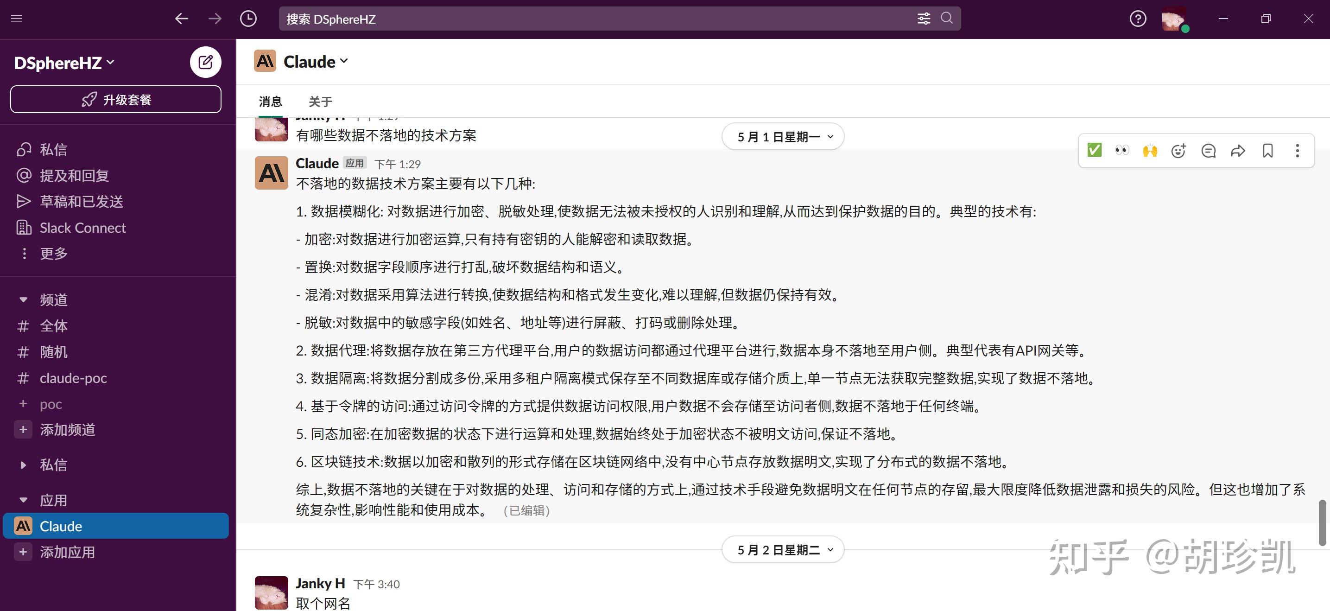The width and height of the screenshot is (1330, 611).
Task: Open the claude-poc channel
Action: [x=62, y=378]
